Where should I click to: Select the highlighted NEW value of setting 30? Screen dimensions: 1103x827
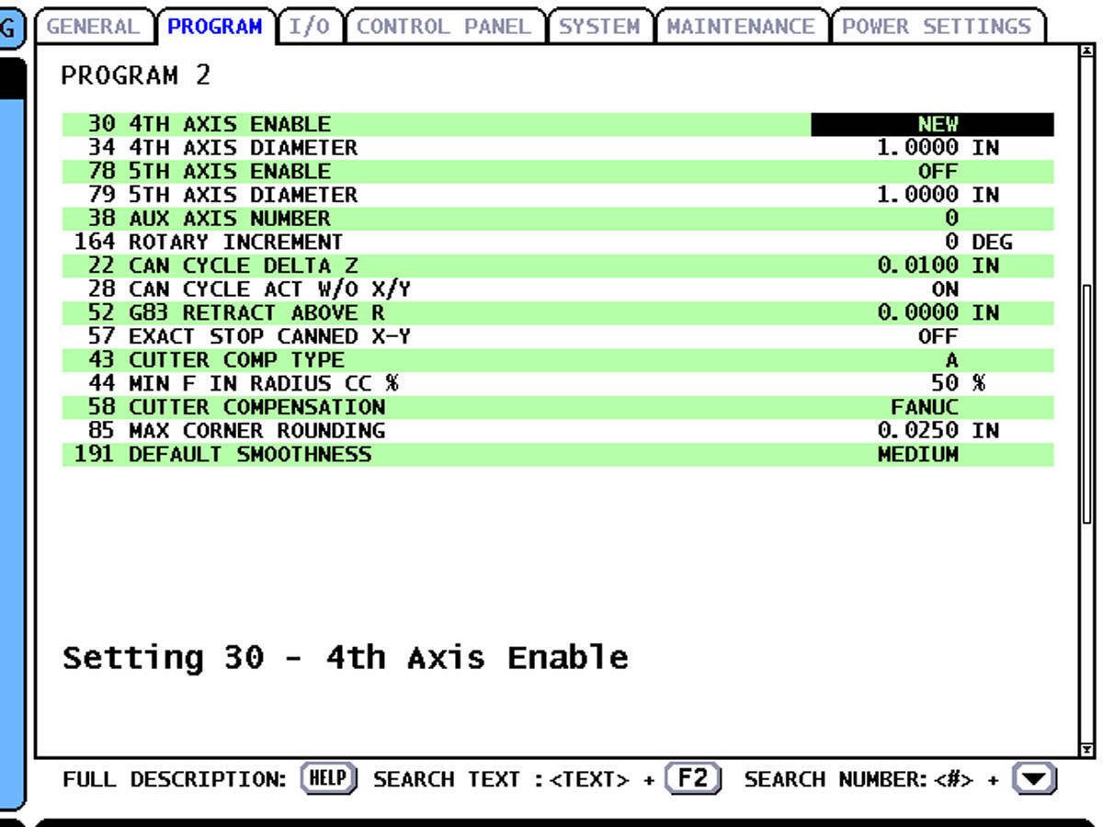(932, 124)
